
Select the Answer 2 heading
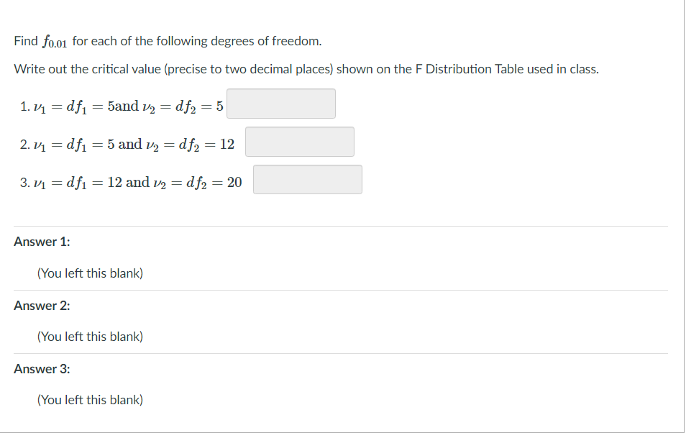coord(41,305)
